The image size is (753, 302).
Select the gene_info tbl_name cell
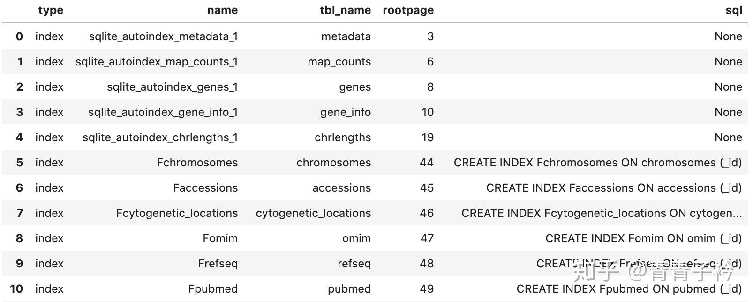point(346,112)
